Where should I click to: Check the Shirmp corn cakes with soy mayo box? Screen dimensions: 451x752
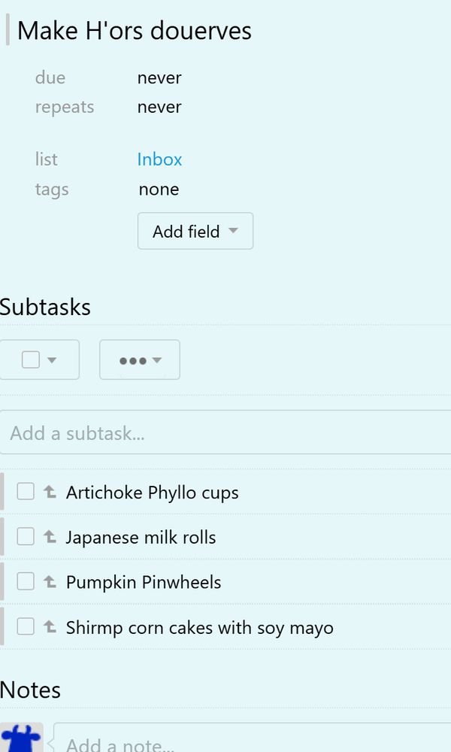coord(25,626)
